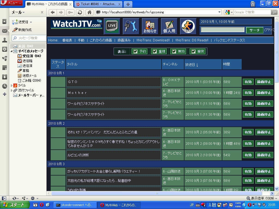The height and width of the screenshot is (209, 279).
Task: Open contacts panel in Opera sidebar
Action: coord(5,40)
